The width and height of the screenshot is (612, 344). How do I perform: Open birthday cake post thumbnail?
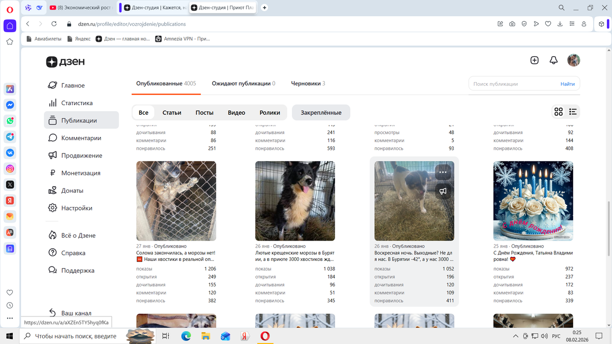coord(533,201)
